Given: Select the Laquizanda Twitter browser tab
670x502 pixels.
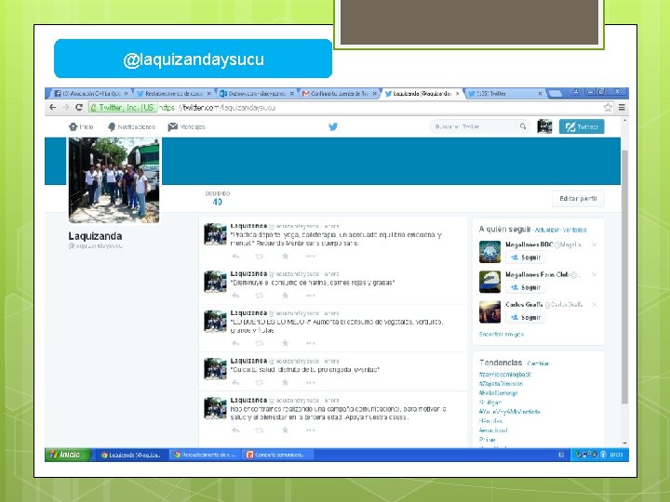Looking at the screenshot, I should coord(422,94).
